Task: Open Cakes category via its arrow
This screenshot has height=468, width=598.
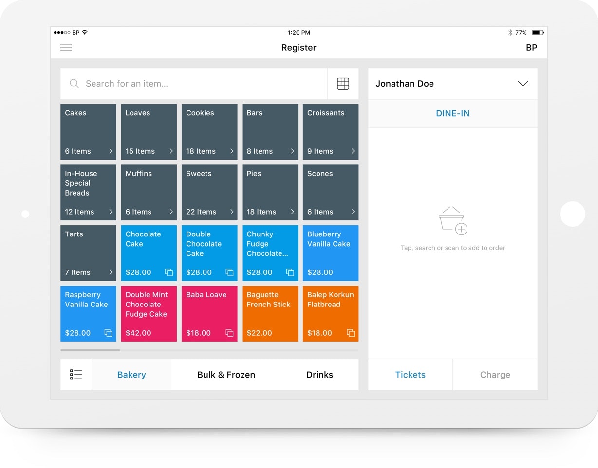Action: 111,151
